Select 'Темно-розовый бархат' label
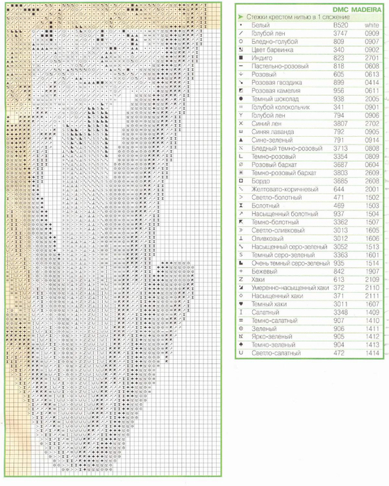Viewport: 389px width, 486px height. pyautogui.click(x=283, y=173)
